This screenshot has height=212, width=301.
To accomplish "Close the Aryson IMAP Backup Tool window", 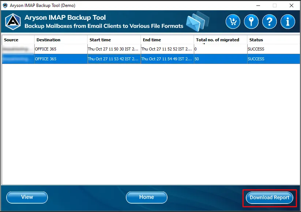I will (291, 5).
